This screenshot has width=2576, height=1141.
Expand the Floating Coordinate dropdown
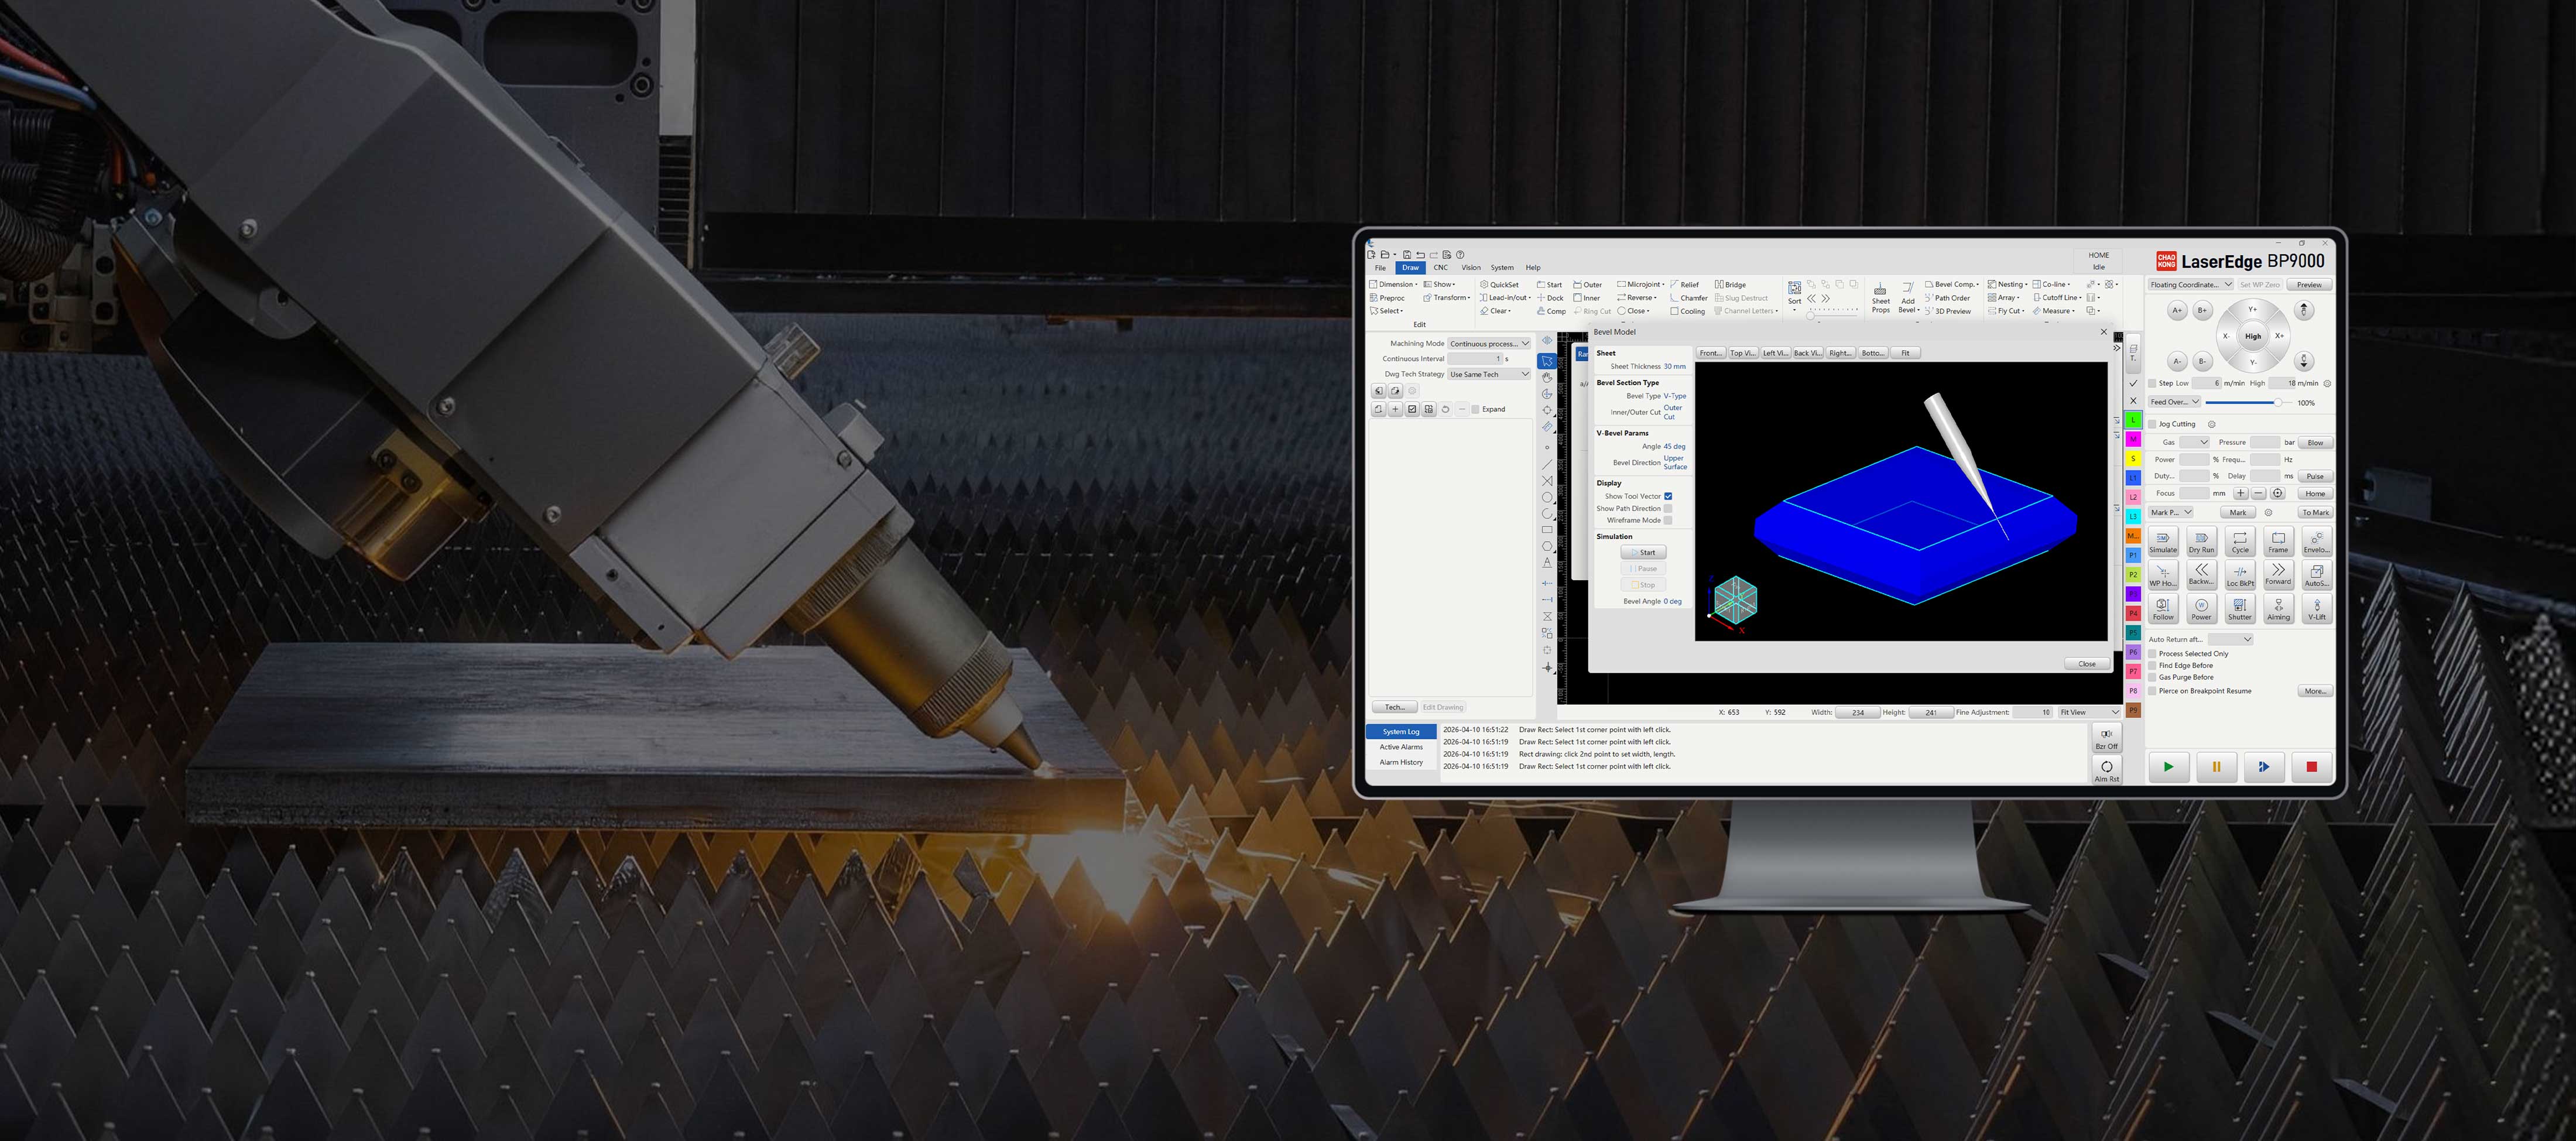click(2190, 284)
